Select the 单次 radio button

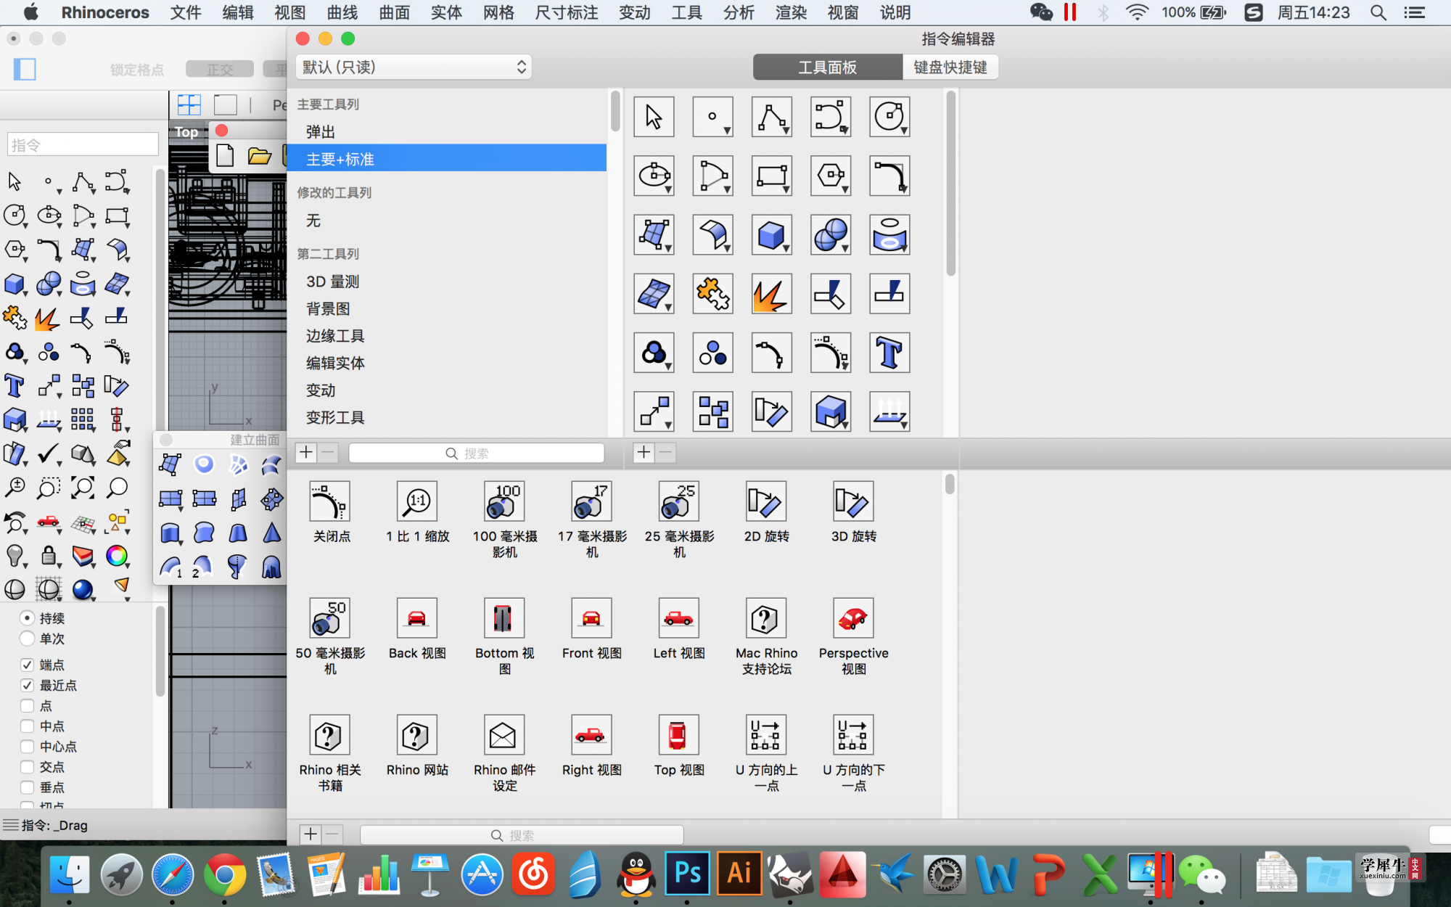coord(28,639)
